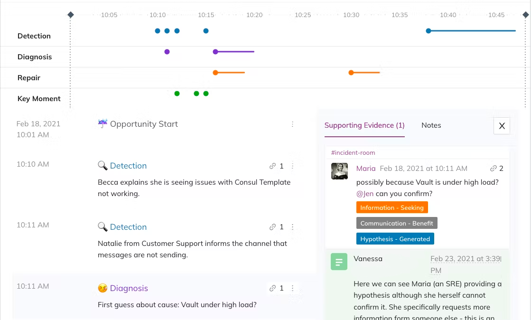Click text 'messages are not sending'
Image resolution: width=531 pixels, height=320 pixels.
(x=142, y=255)
